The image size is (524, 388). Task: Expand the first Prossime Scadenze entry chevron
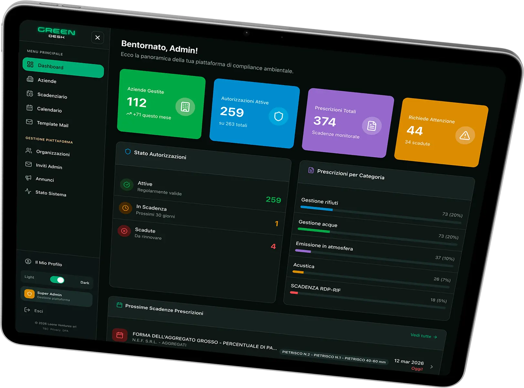click(x=431, y=366)
